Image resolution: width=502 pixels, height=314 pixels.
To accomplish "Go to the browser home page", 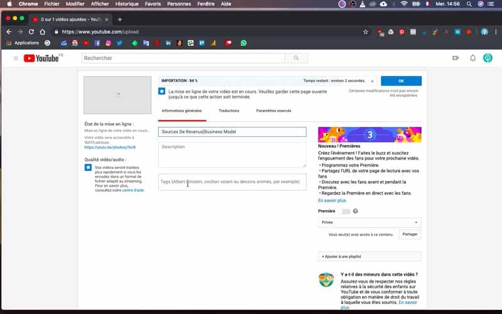I will pyautogui.click(x=42, y=32).
